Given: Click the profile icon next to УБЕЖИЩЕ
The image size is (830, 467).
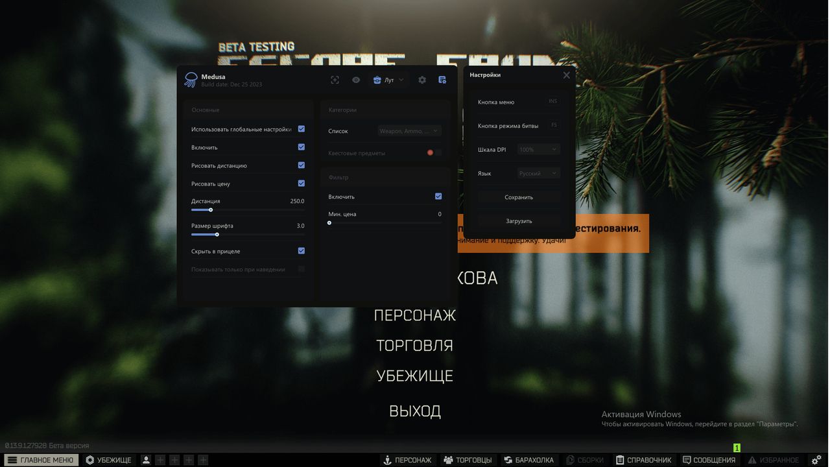Looking at the screenshot, I should tap(146, 460).
